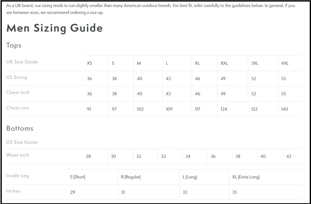Click the Men Sizing Guide heading
The image size is (311, 204).
point(54,28)
